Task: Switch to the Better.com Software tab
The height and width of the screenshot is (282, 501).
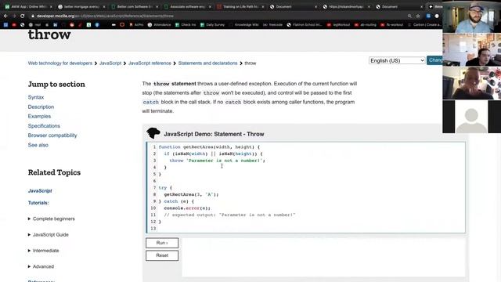Action: pos(134,7)
